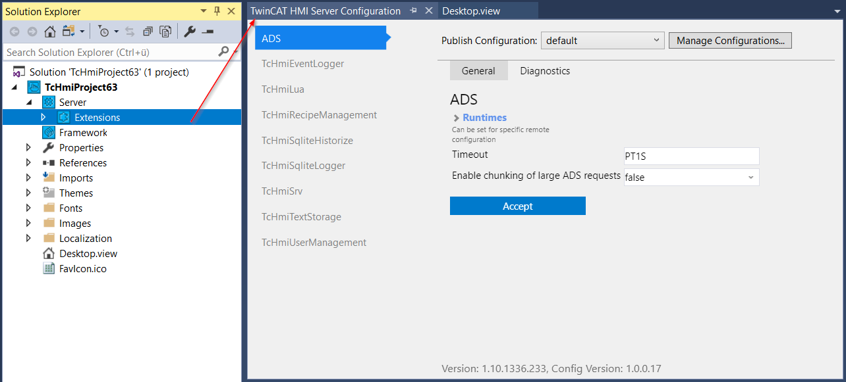
Task: Select TcHmiEventLogger in the extension list
Action: click(303, 64)
